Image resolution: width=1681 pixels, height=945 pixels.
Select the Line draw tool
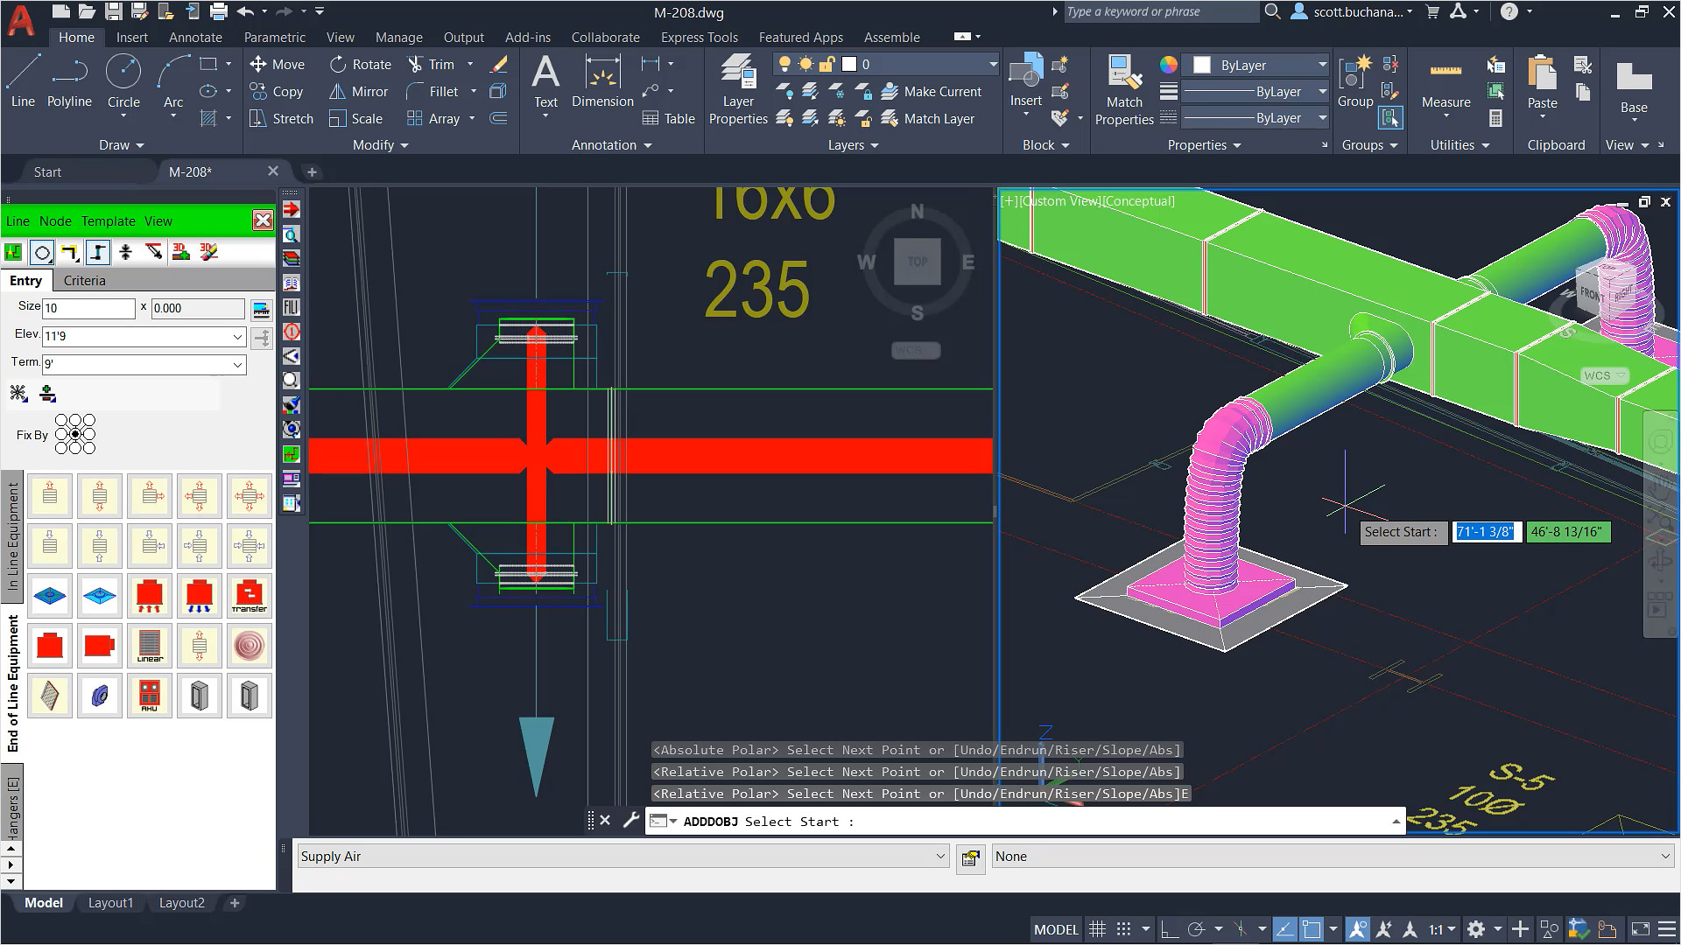click(x=23, y=80)
